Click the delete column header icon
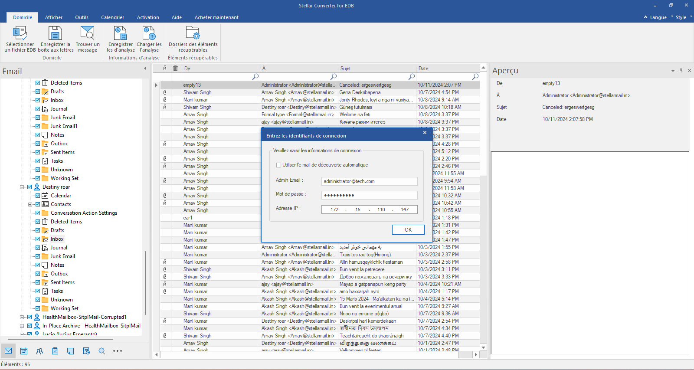694x370 pixels. [175, 68]
